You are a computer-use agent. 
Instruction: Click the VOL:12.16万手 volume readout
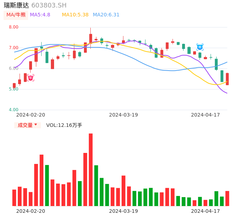coord(64,125)
